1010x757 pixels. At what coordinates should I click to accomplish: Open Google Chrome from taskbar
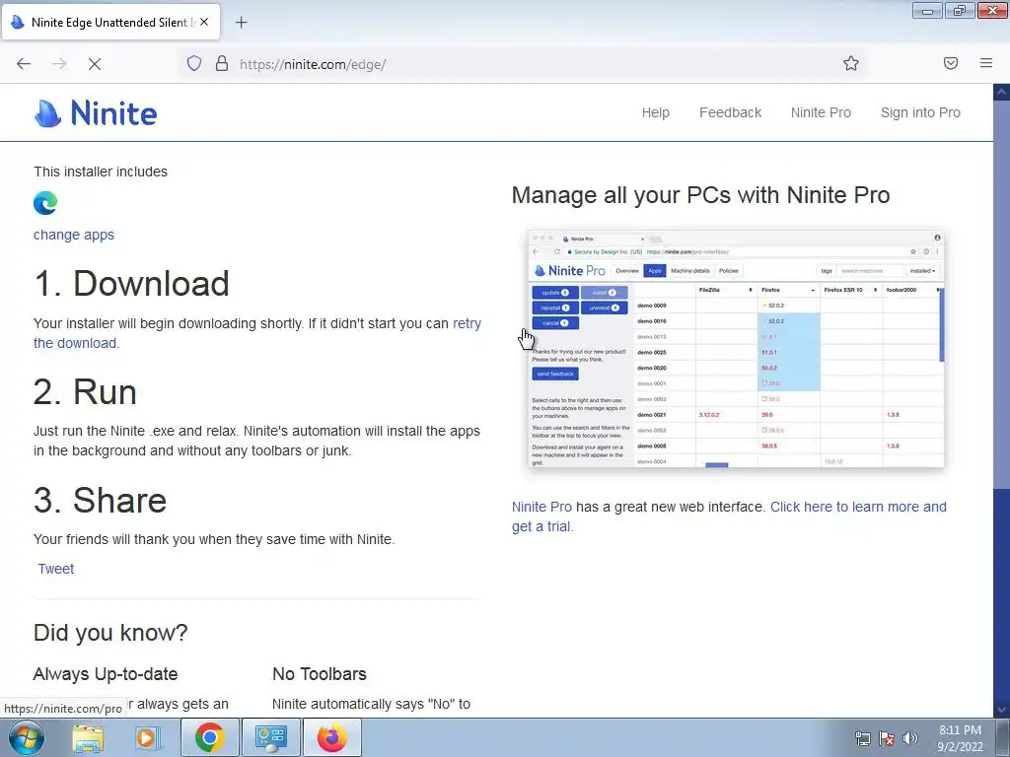point(210,737)
